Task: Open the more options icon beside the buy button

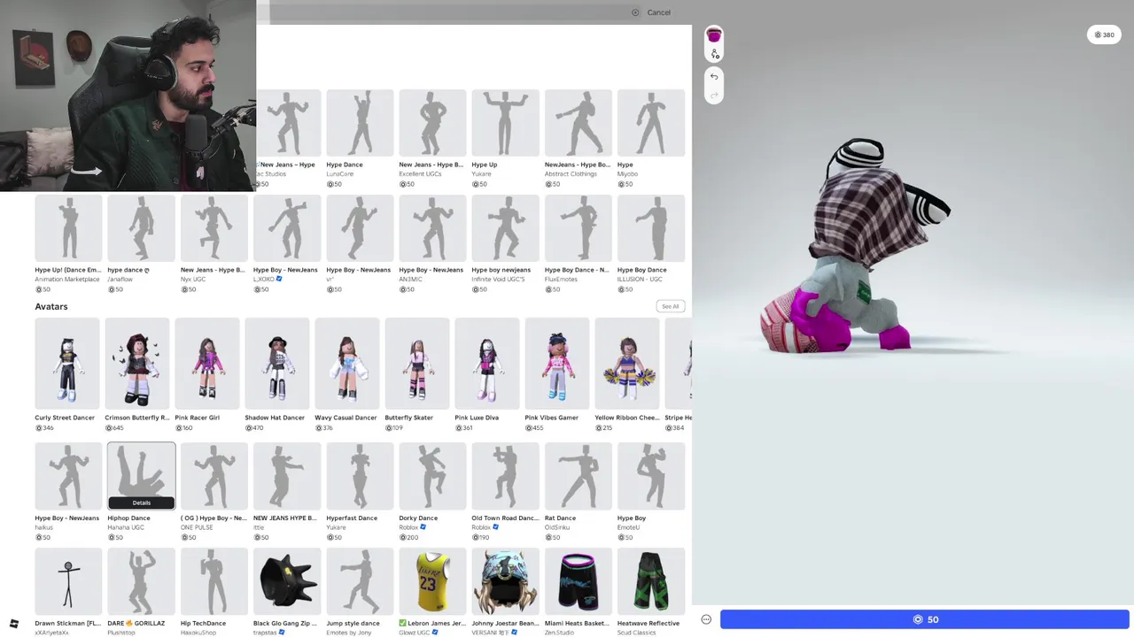Action: tap(706, 619)
